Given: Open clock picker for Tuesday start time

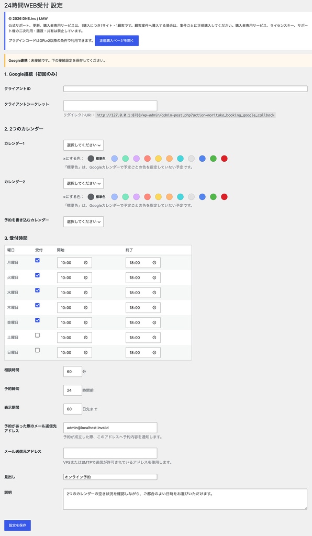Looking at the screenshot, I should click(86, 277).
